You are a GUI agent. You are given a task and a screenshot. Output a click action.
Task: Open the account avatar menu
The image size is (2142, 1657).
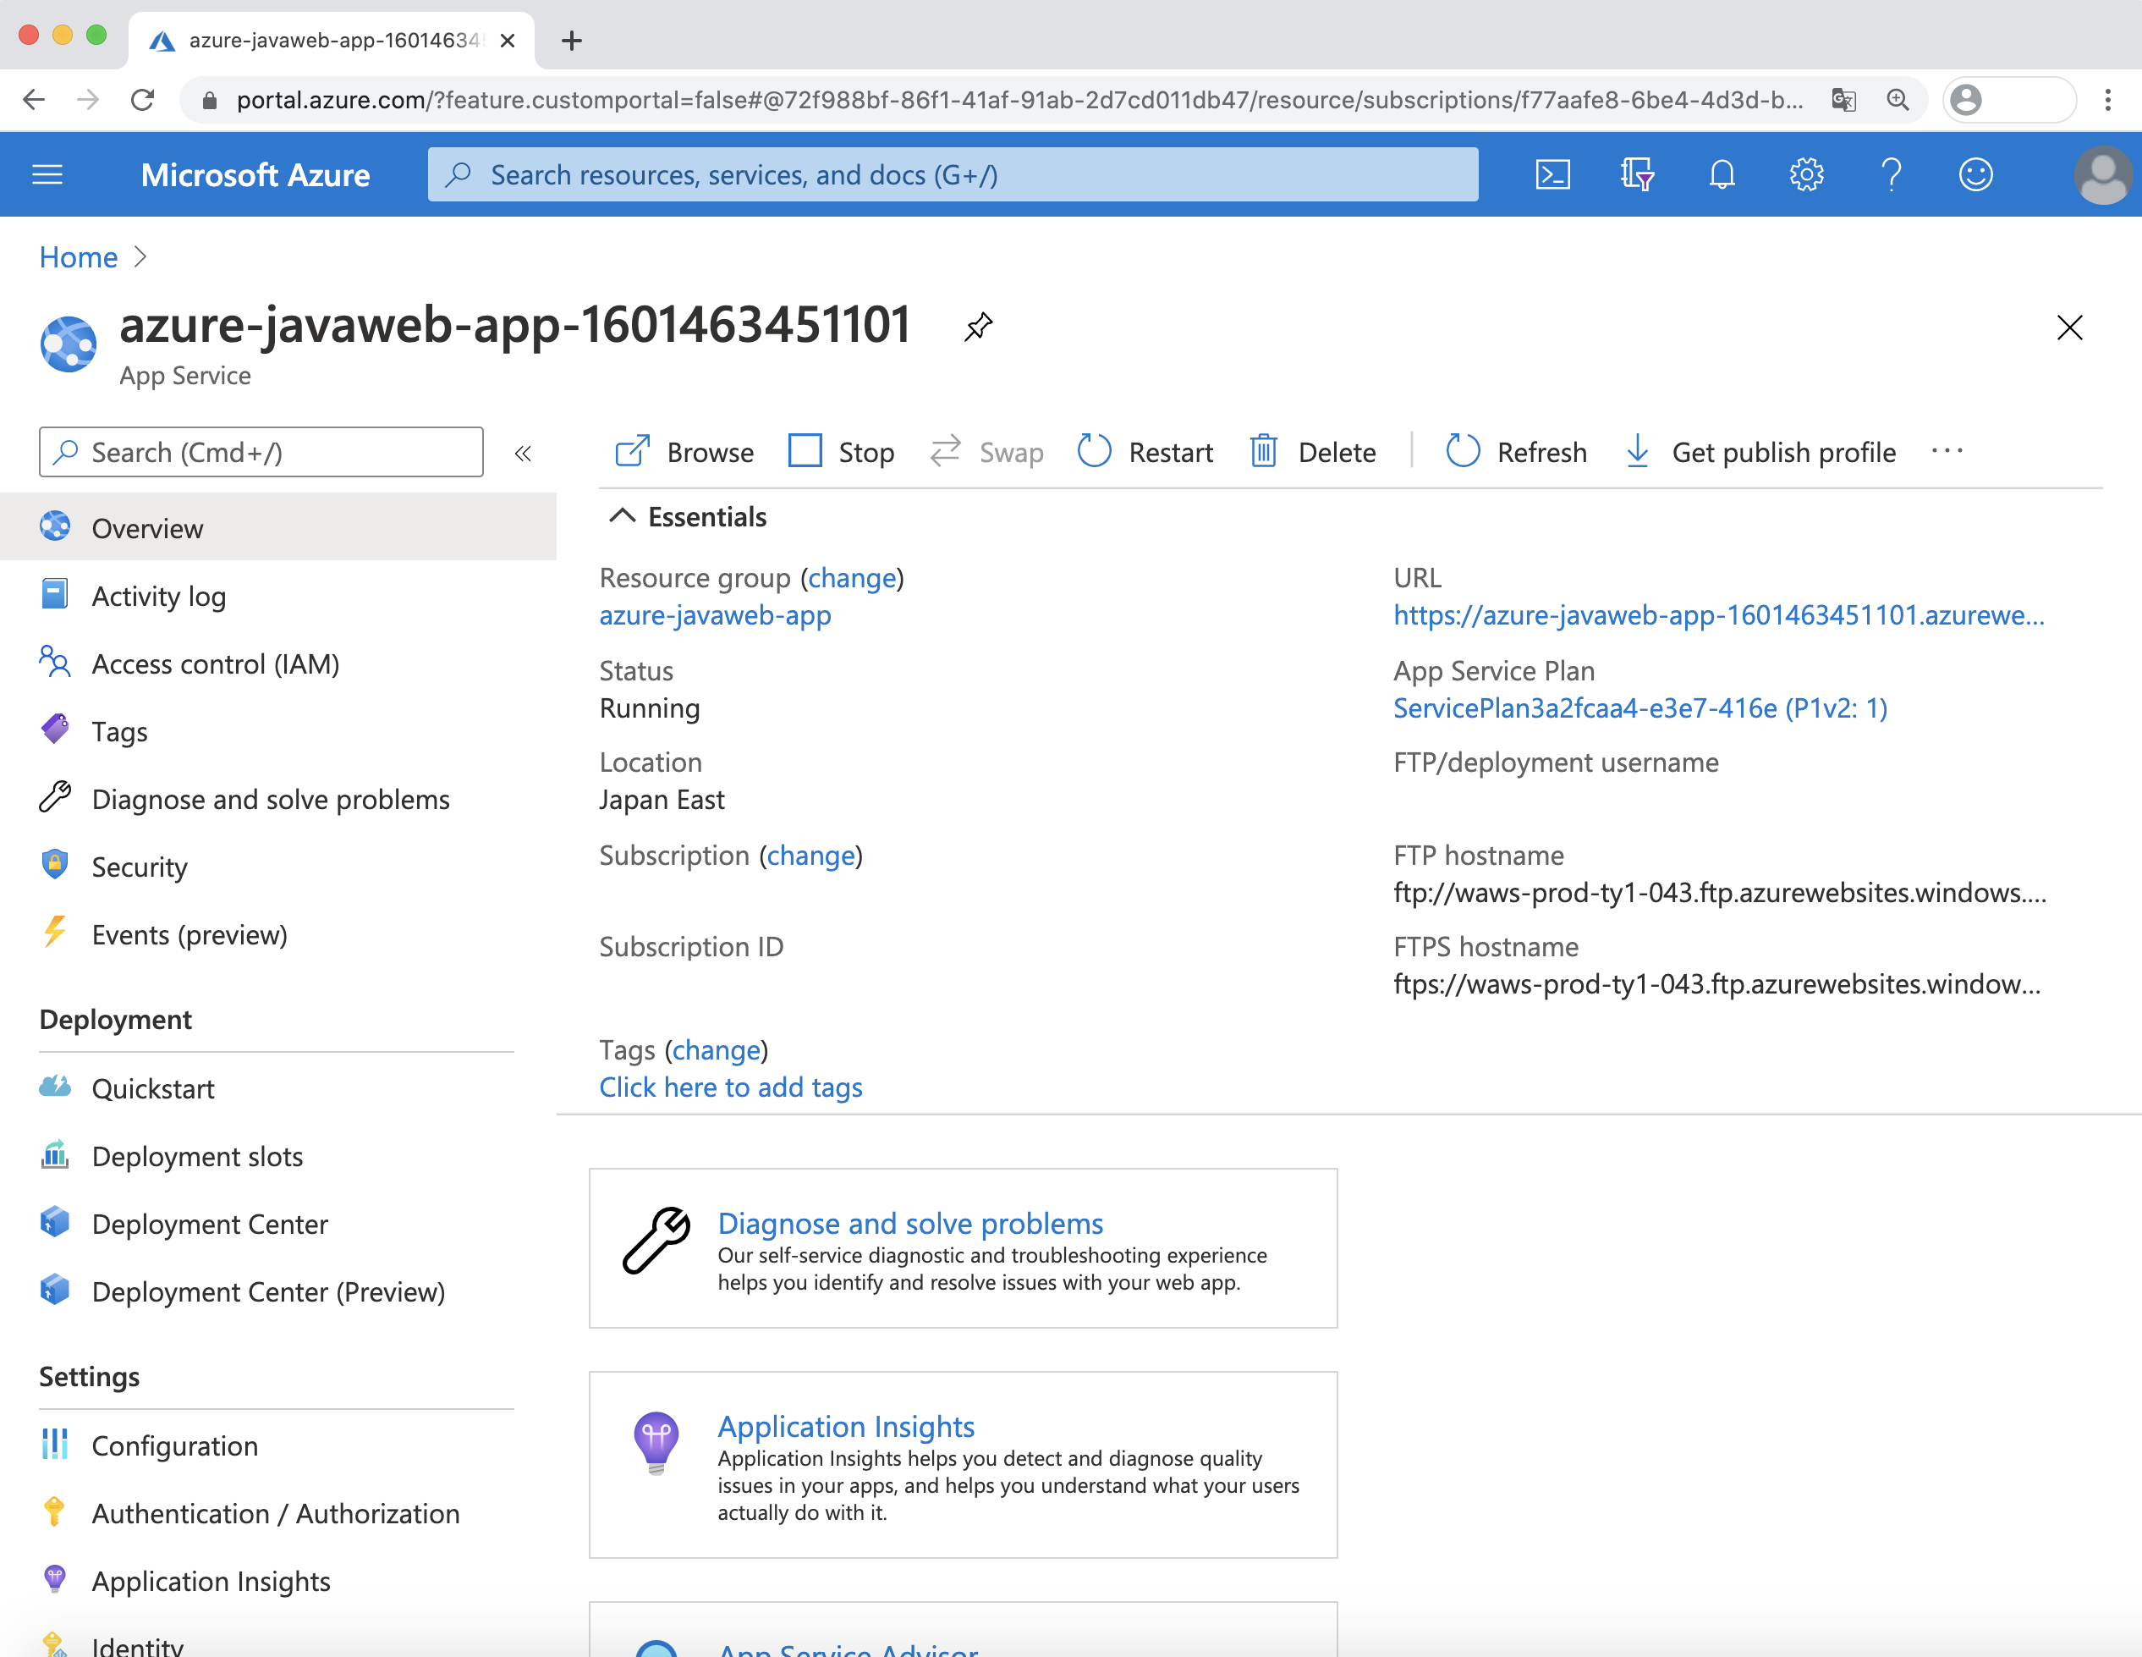2103,174
